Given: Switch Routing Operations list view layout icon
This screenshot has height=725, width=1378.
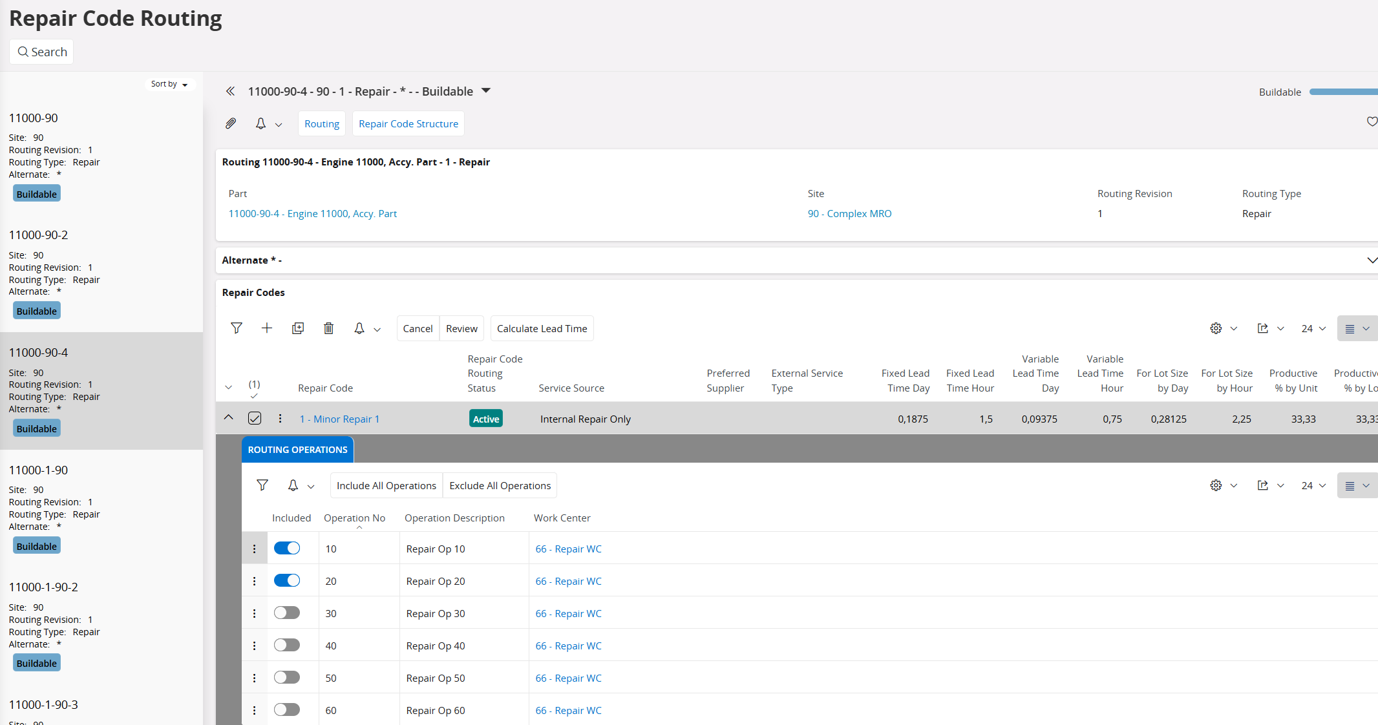Looking at the screenshot, I should pyautogui.click(x=1350, y=485).
